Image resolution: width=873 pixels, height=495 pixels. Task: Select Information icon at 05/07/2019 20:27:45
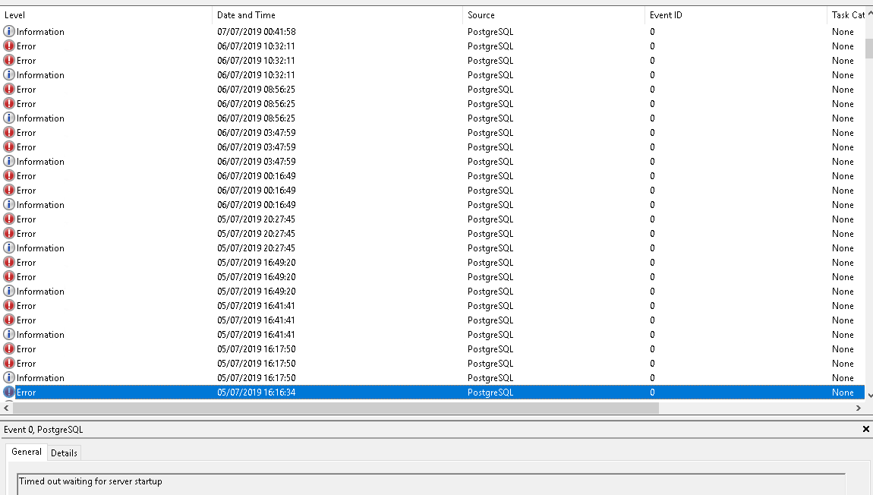[x=9, y=248]
